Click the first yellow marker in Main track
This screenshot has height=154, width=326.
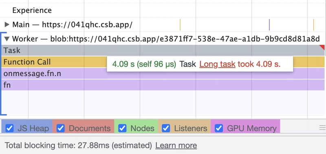(180, 25)
